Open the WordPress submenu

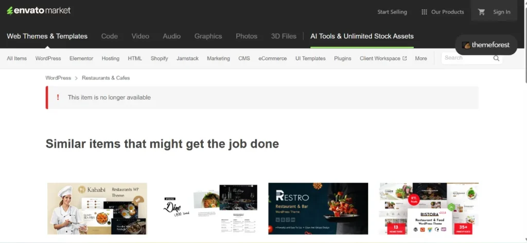pyautogui.click(x=48, y=58)
